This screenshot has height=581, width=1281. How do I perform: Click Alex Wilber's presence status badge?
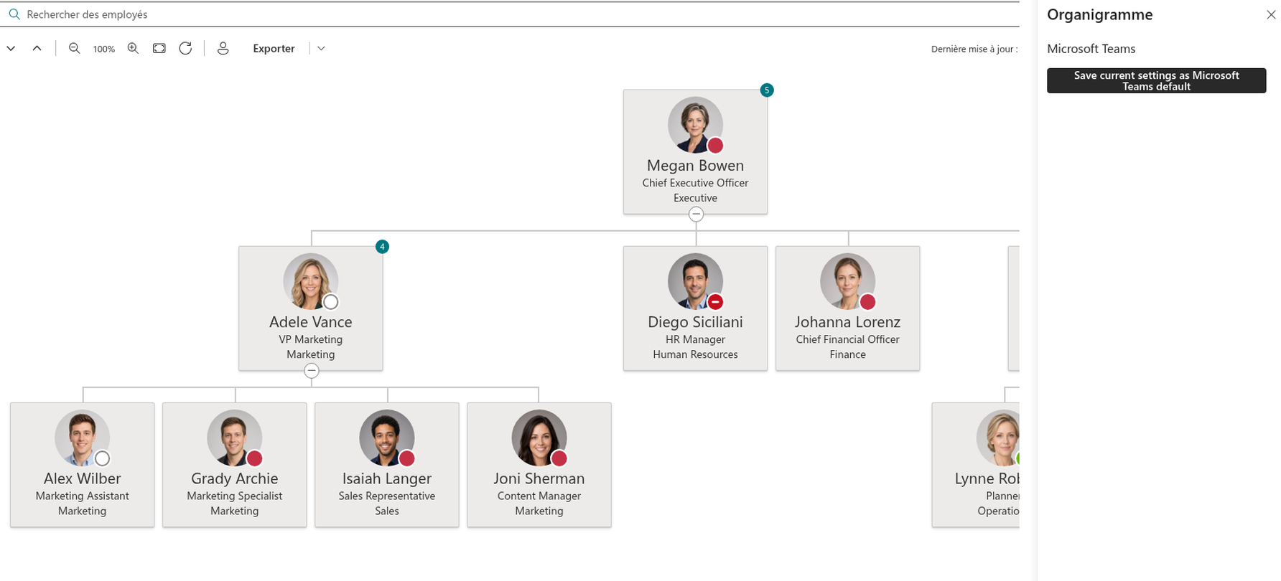(x=102, y=458)
